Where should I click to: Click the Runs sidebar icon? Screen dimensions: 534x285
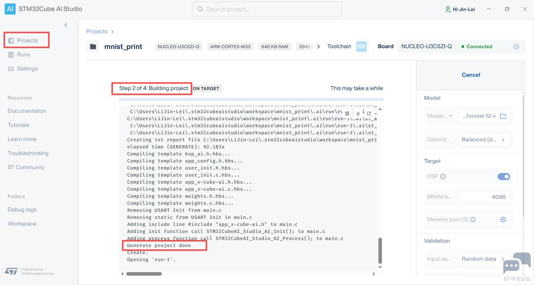coord(11,54)
